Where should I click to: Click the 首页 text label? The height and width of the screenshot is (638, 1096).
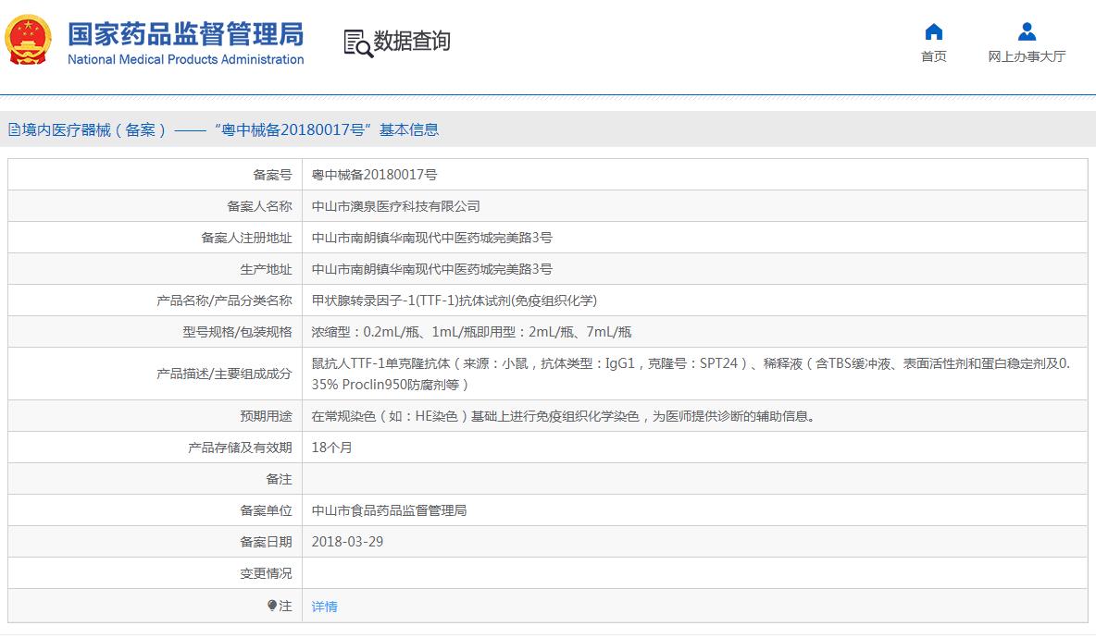pyautogui.click(x=933, y=56)
